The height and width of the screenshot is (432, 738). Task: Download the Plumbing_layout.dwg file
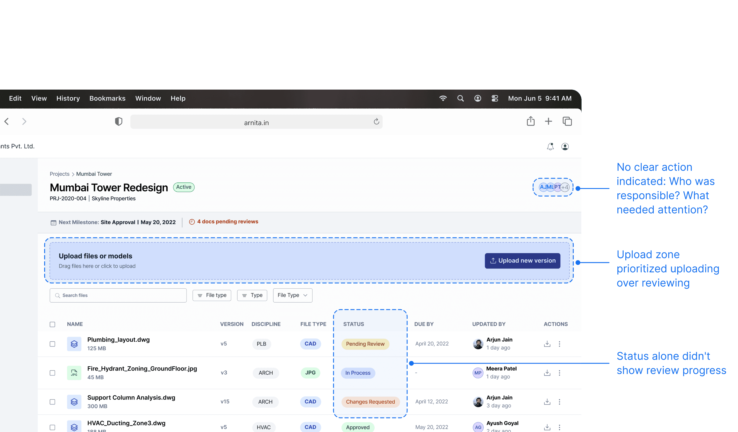(547, 344)
